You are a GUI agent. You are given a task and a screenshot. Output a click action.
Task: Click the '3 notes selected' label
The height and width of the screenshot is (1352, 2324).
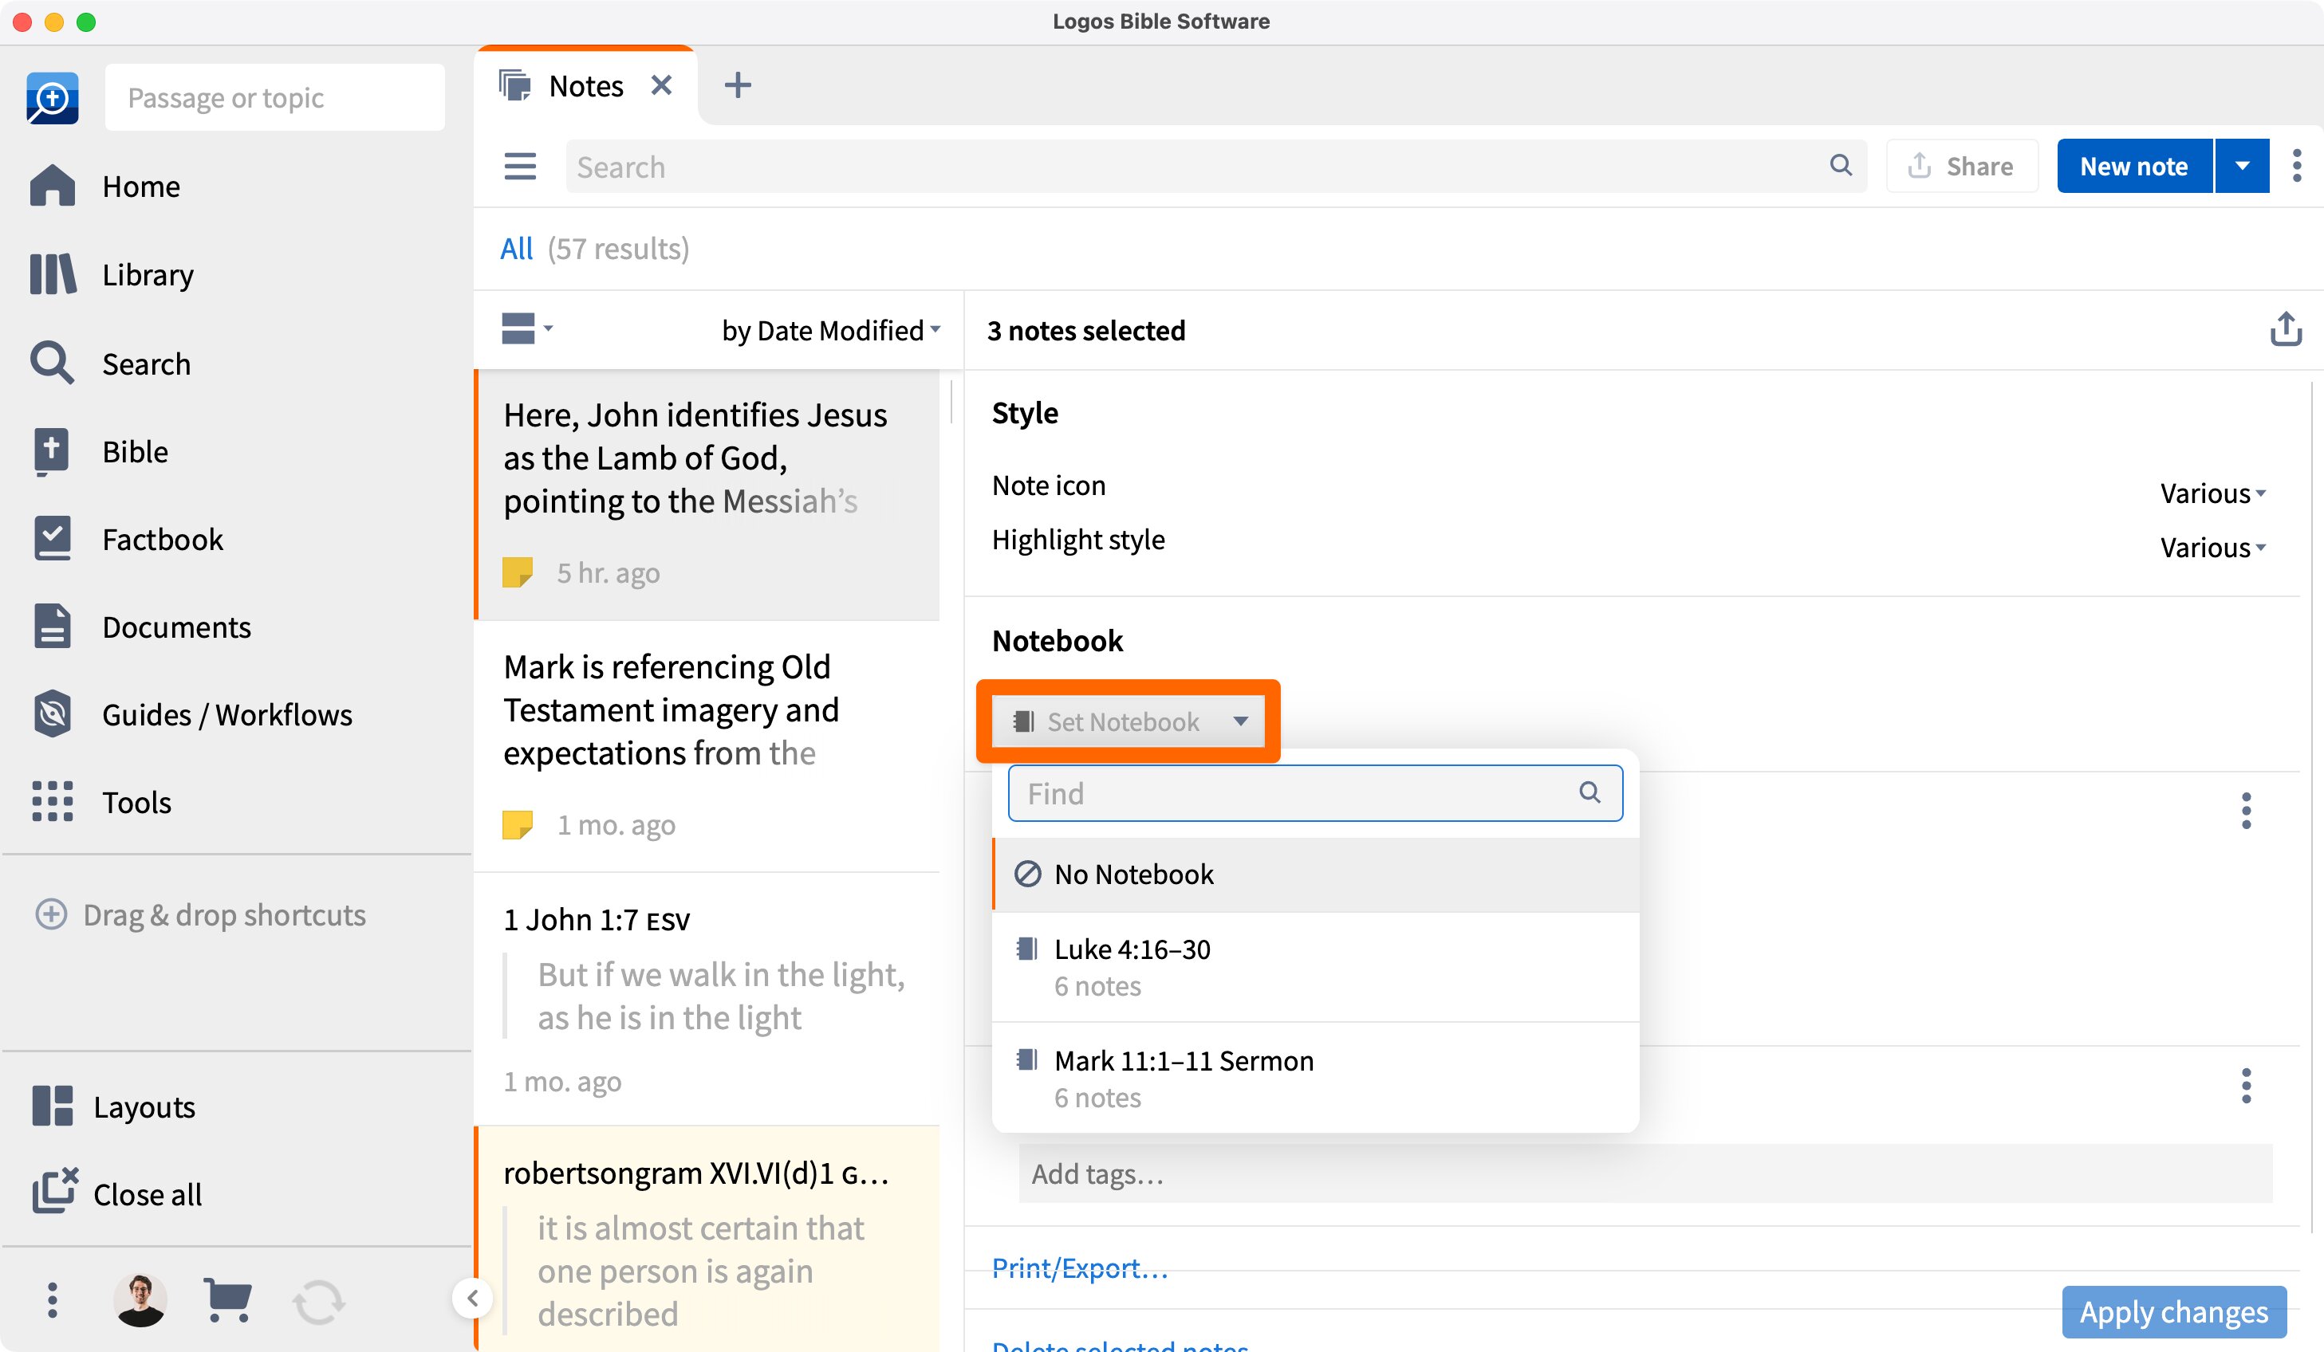coord(1085,330)
